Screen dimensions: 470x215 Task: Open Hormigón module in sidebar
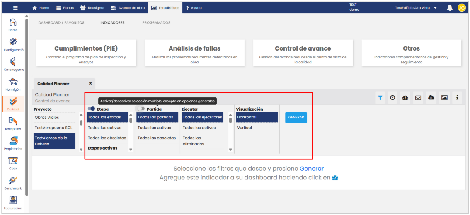[13, 84]
